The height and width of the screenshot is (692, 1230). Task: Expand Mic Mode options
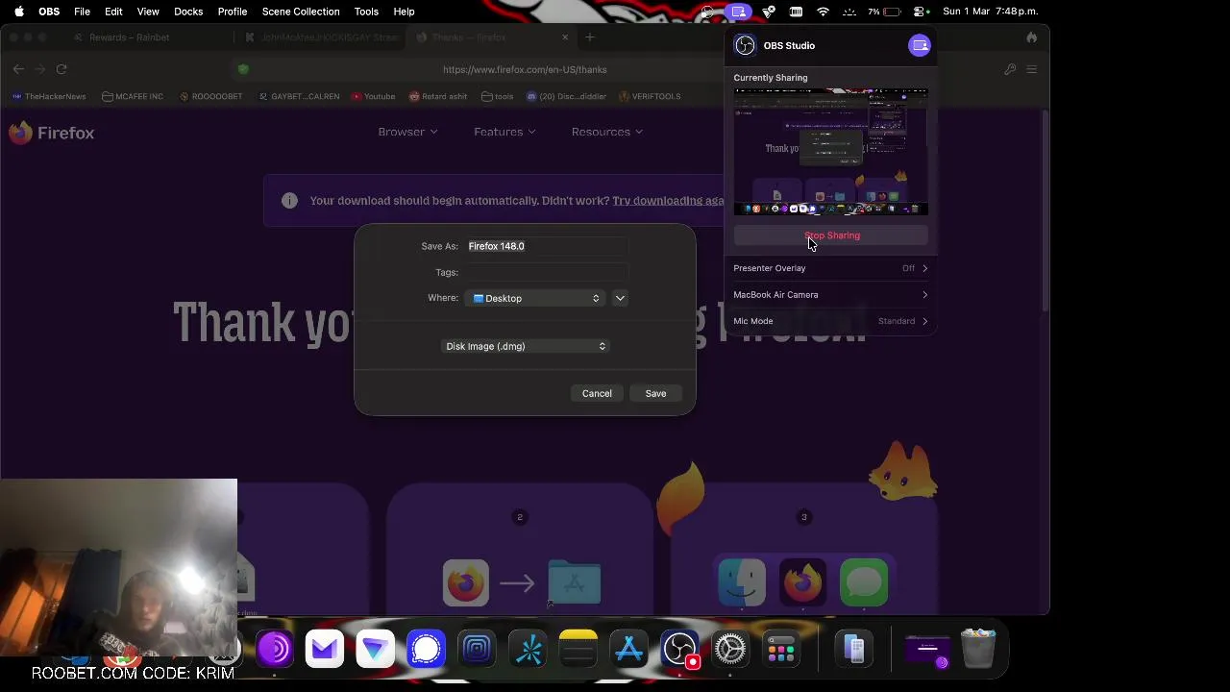831,321
